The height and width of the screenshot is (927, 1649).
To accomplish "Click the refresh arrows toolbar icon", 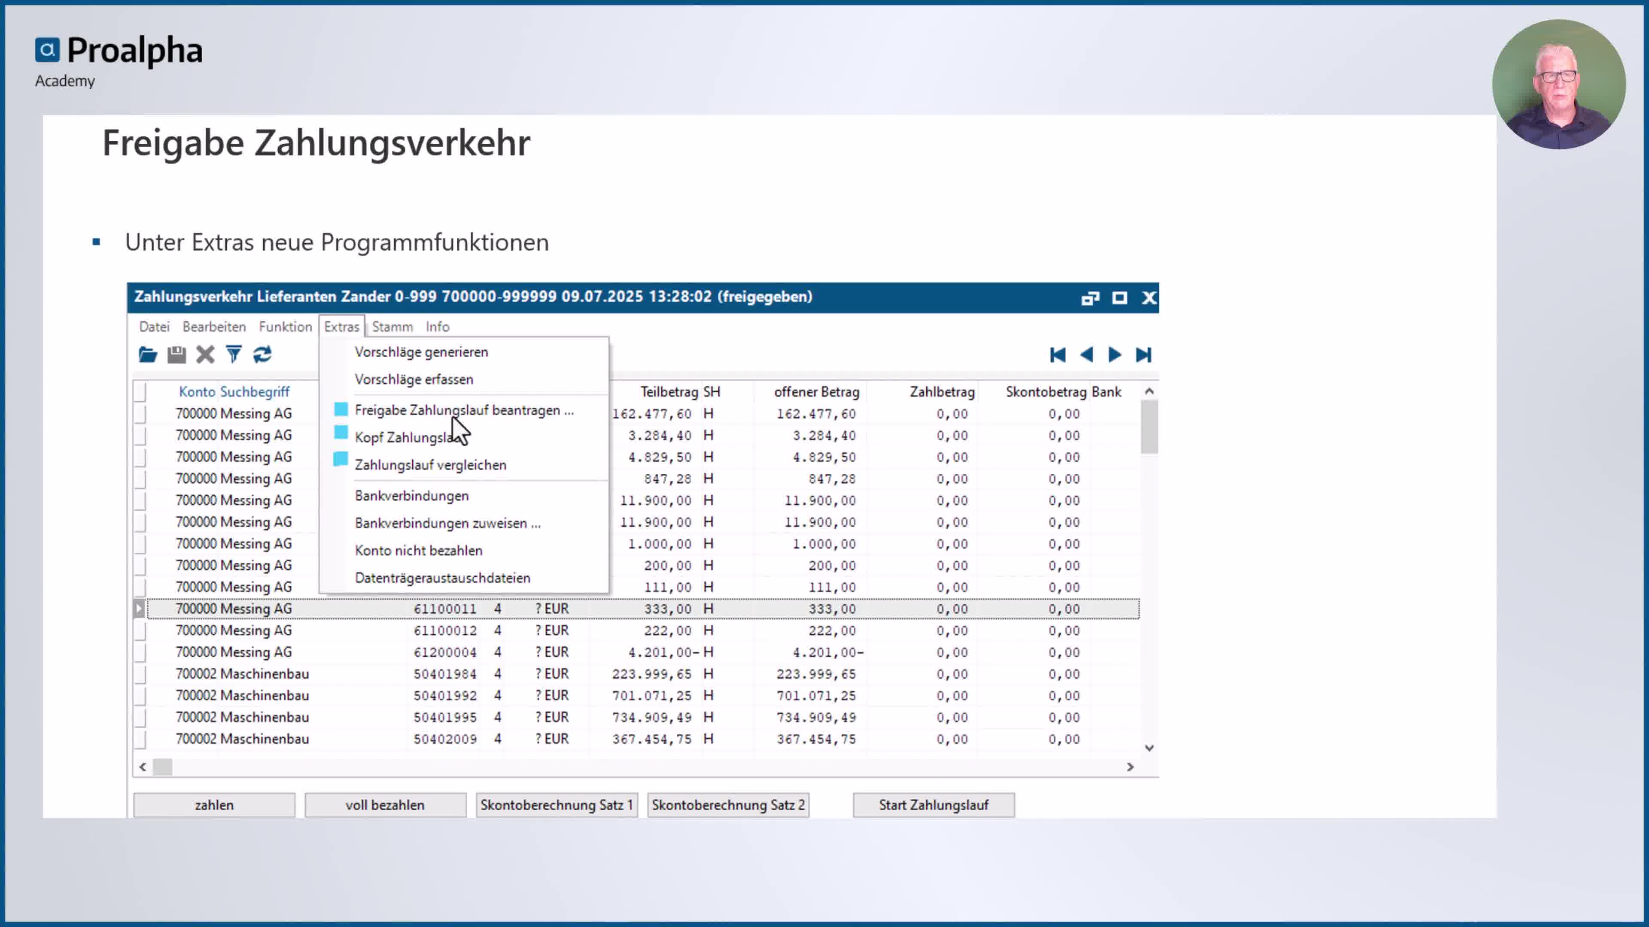I will coord(262,354).
